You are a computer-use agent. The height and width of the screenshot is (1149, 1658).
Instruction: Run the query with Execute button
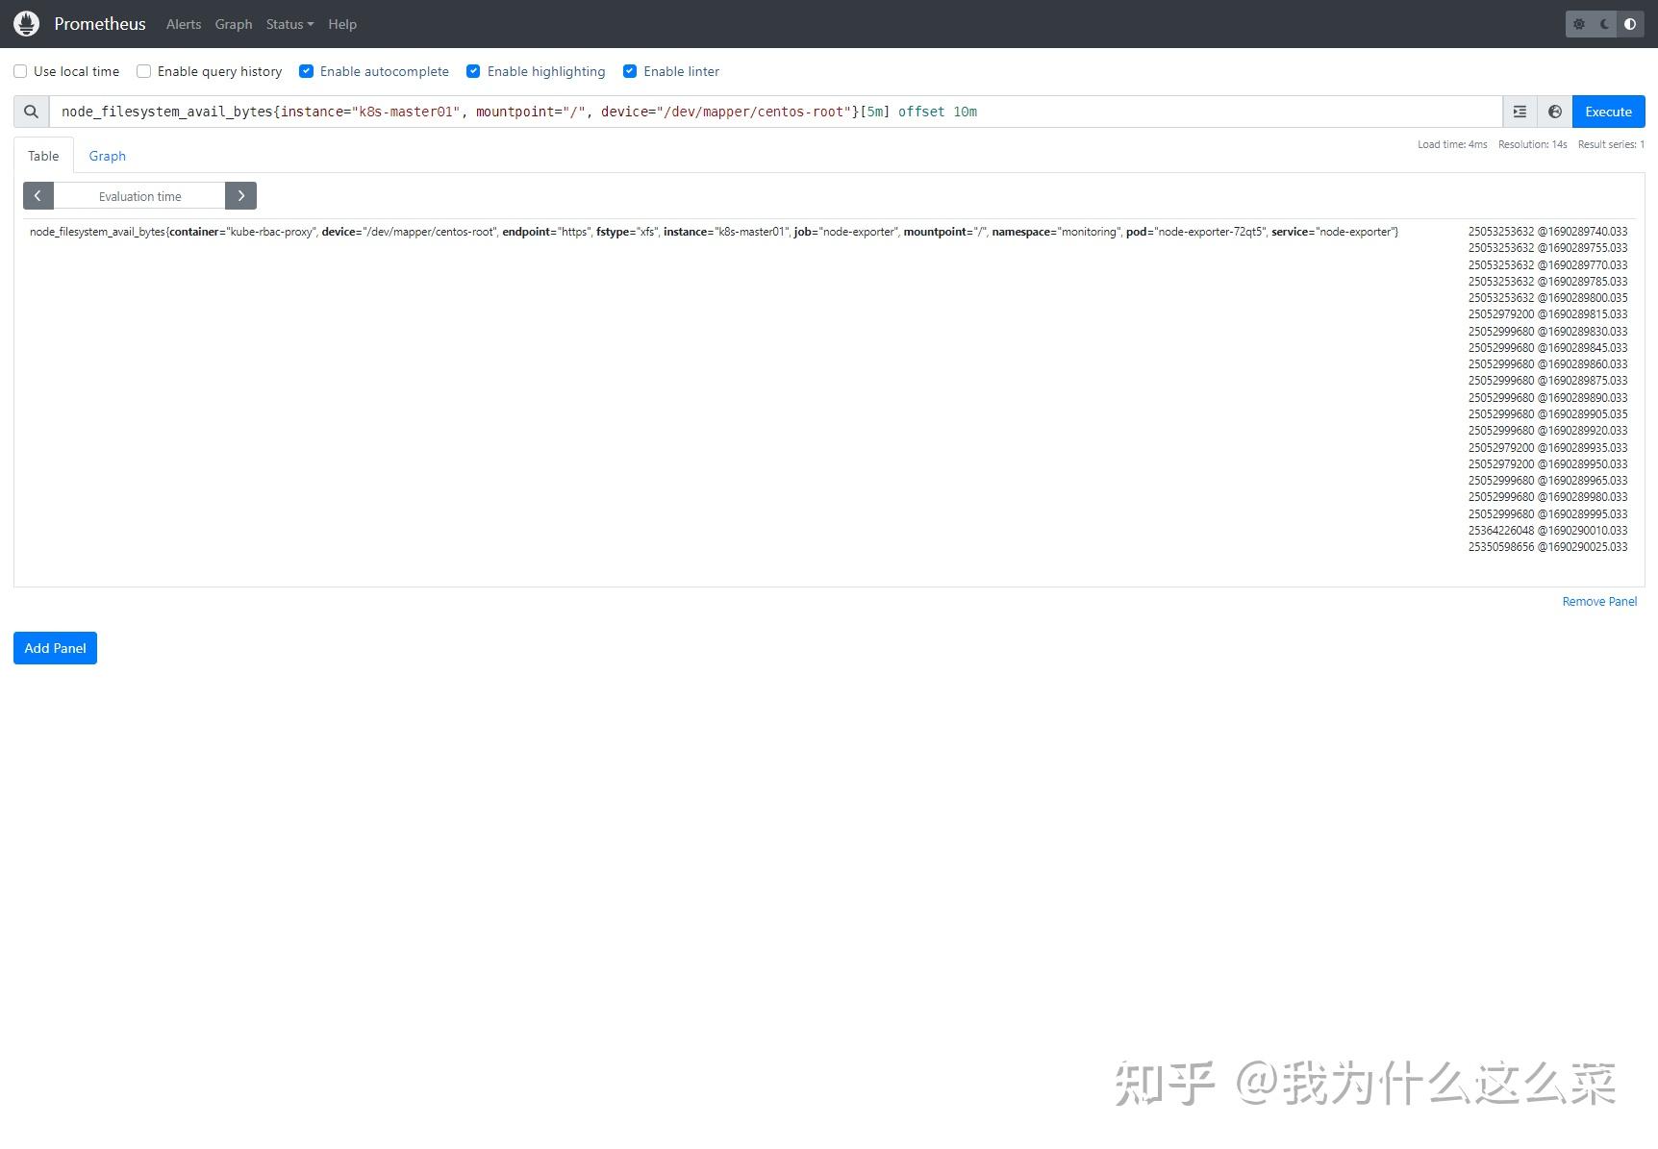tap(1609, 112)
